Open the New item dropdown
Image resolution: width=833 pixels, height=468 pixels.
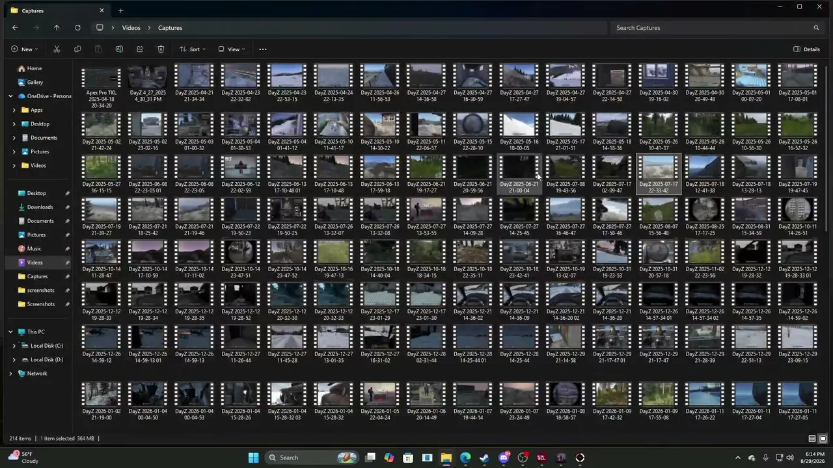coord(25,49)
